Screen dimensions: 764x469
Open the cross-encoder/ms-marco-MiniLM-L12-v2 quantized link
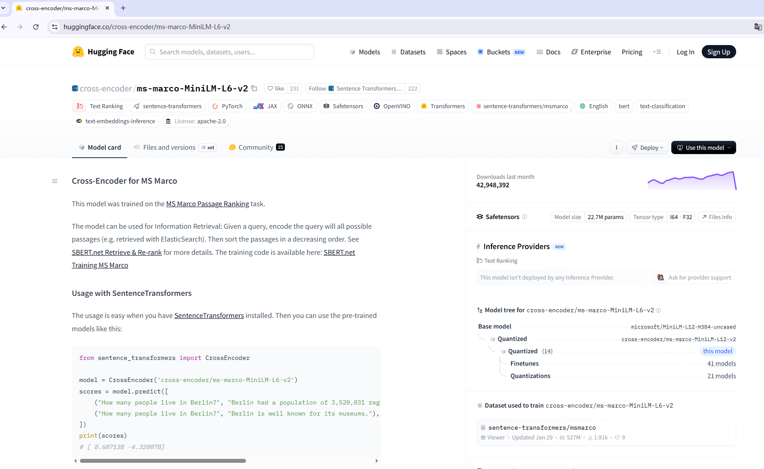tap(679, 339)
